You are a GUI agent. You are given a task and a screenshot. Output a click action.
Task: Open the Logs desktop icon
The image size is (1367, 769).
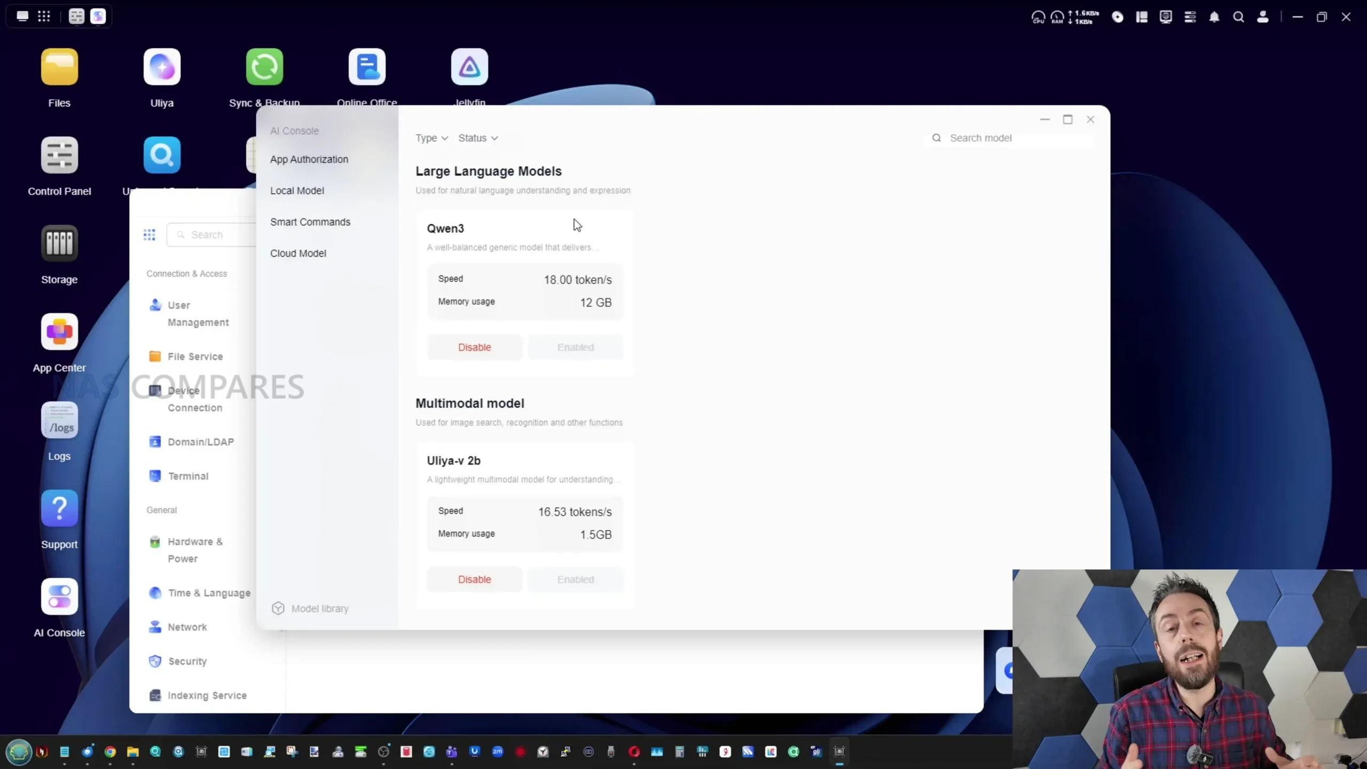click(x=59, y=420)
